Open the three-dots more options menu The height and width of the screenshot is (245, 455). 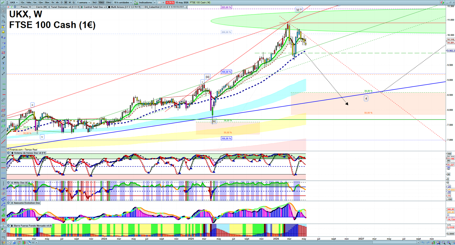3,238
